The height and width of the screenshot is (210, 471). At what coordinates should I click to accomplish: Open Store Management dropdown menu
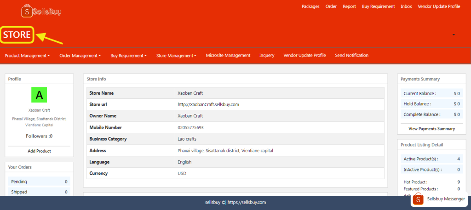[x=176, y=56]
